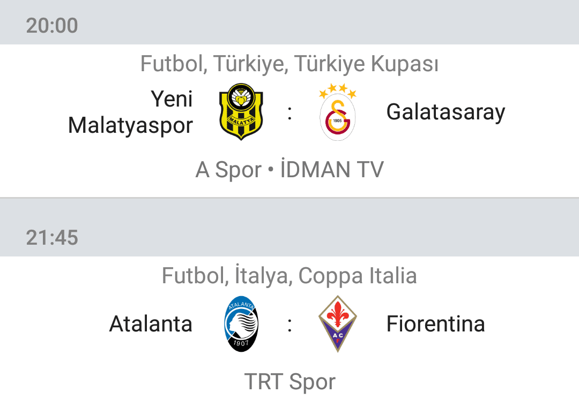579x408 pixels.
Task: Click the colon between Malatyaspor and Galatasaray
Action: (290, 114)
